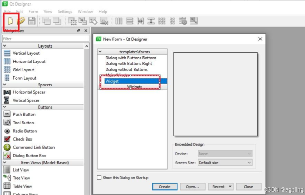Select Dialog with Buttons Bottom template
The width and height of the screenshot is (305, 195).
(x=131, y=58)
